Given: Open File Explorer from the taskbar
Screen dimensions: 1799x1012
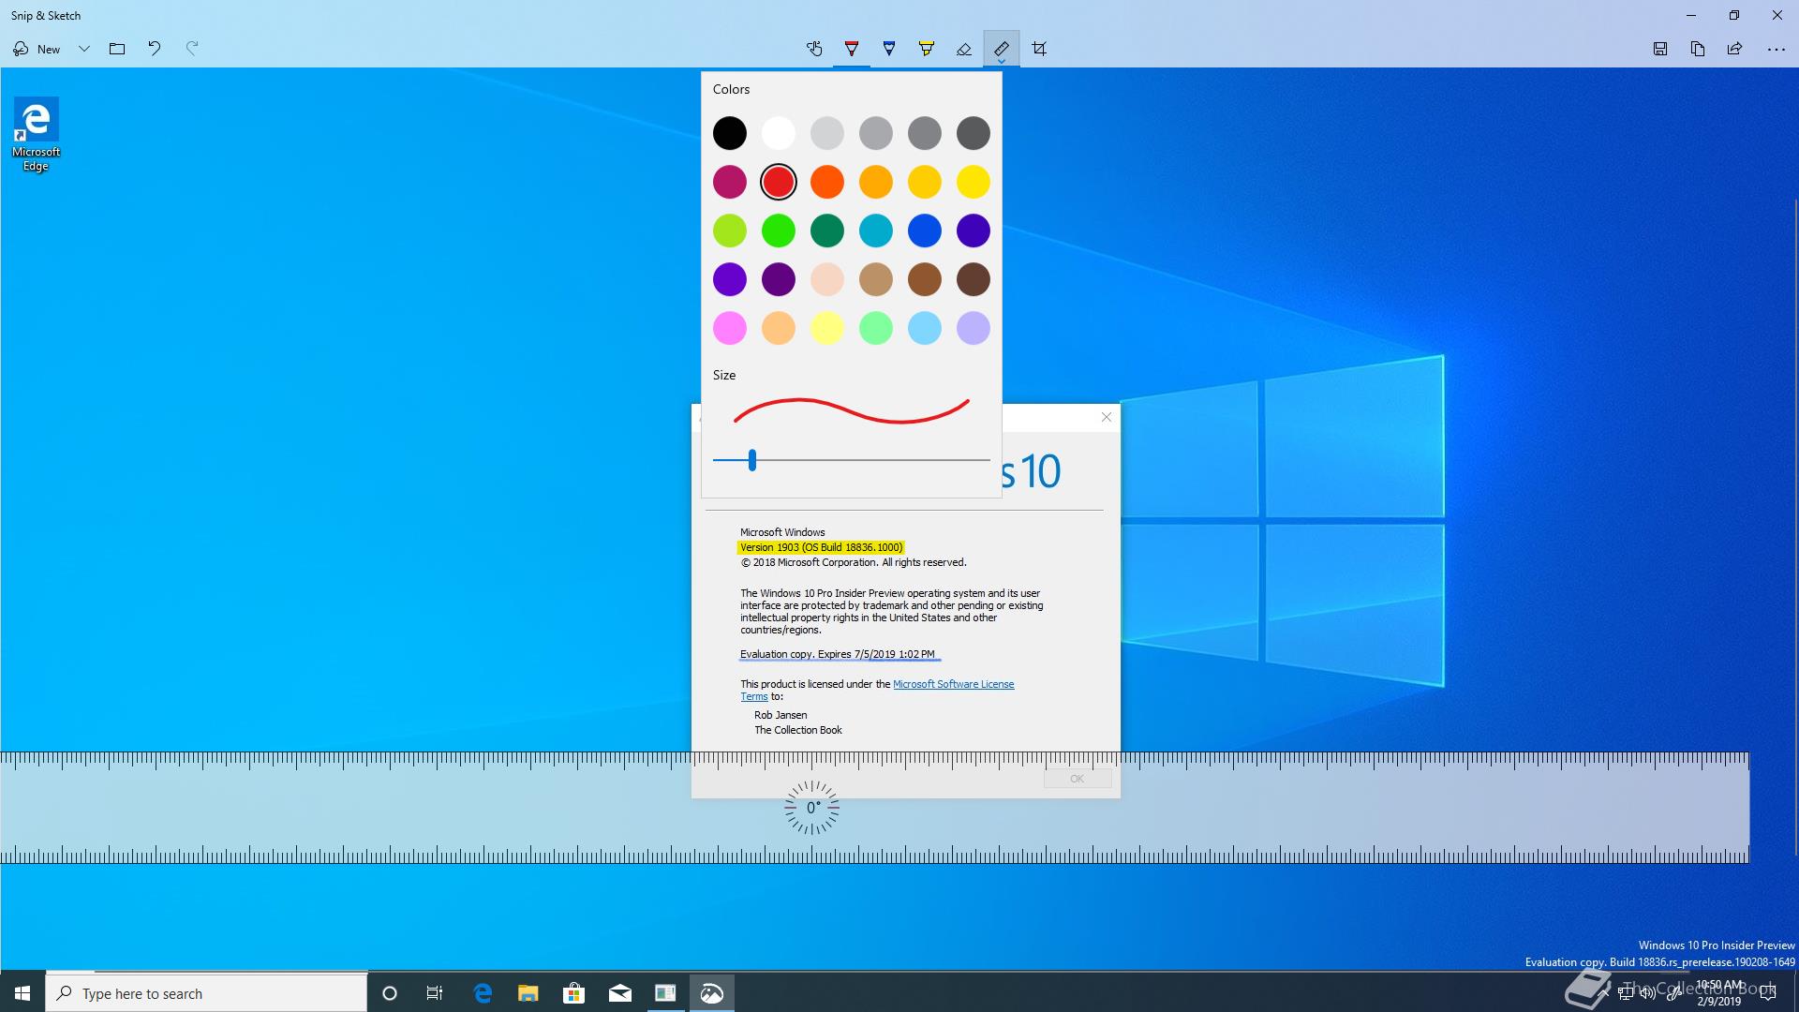Looking at the screenshot, I should 528,993.
